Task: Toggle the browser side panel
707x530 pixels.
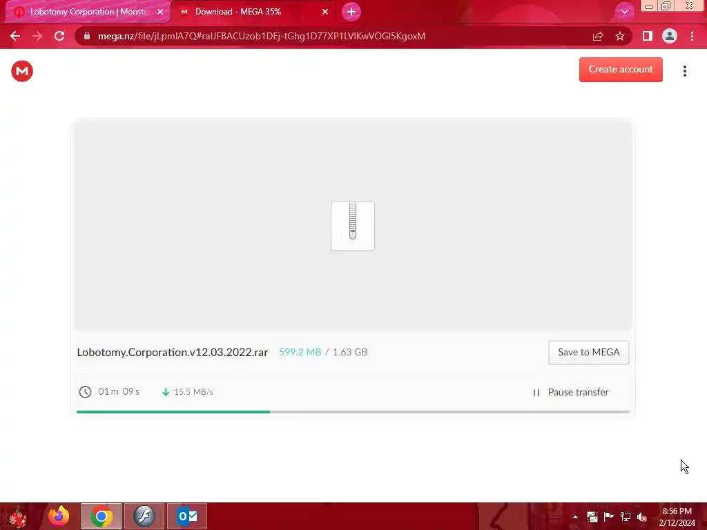Action: [648, 36]
